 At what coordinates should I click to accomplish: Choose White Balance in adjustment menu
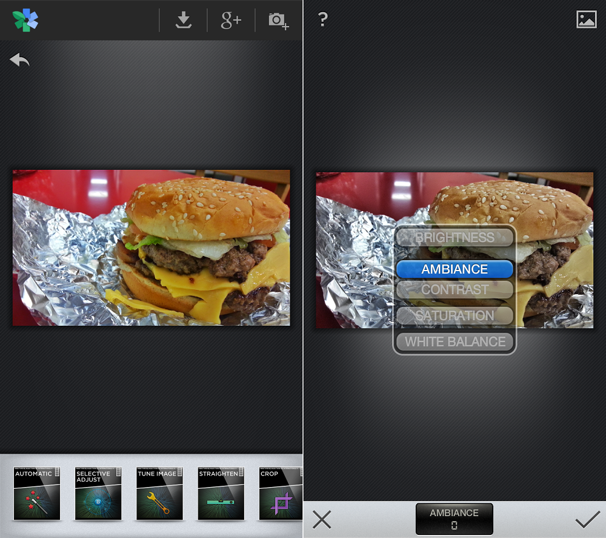coord(454,342)
